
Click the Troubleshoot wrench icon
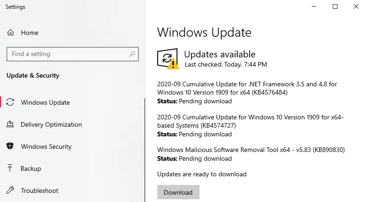point(10,191)
